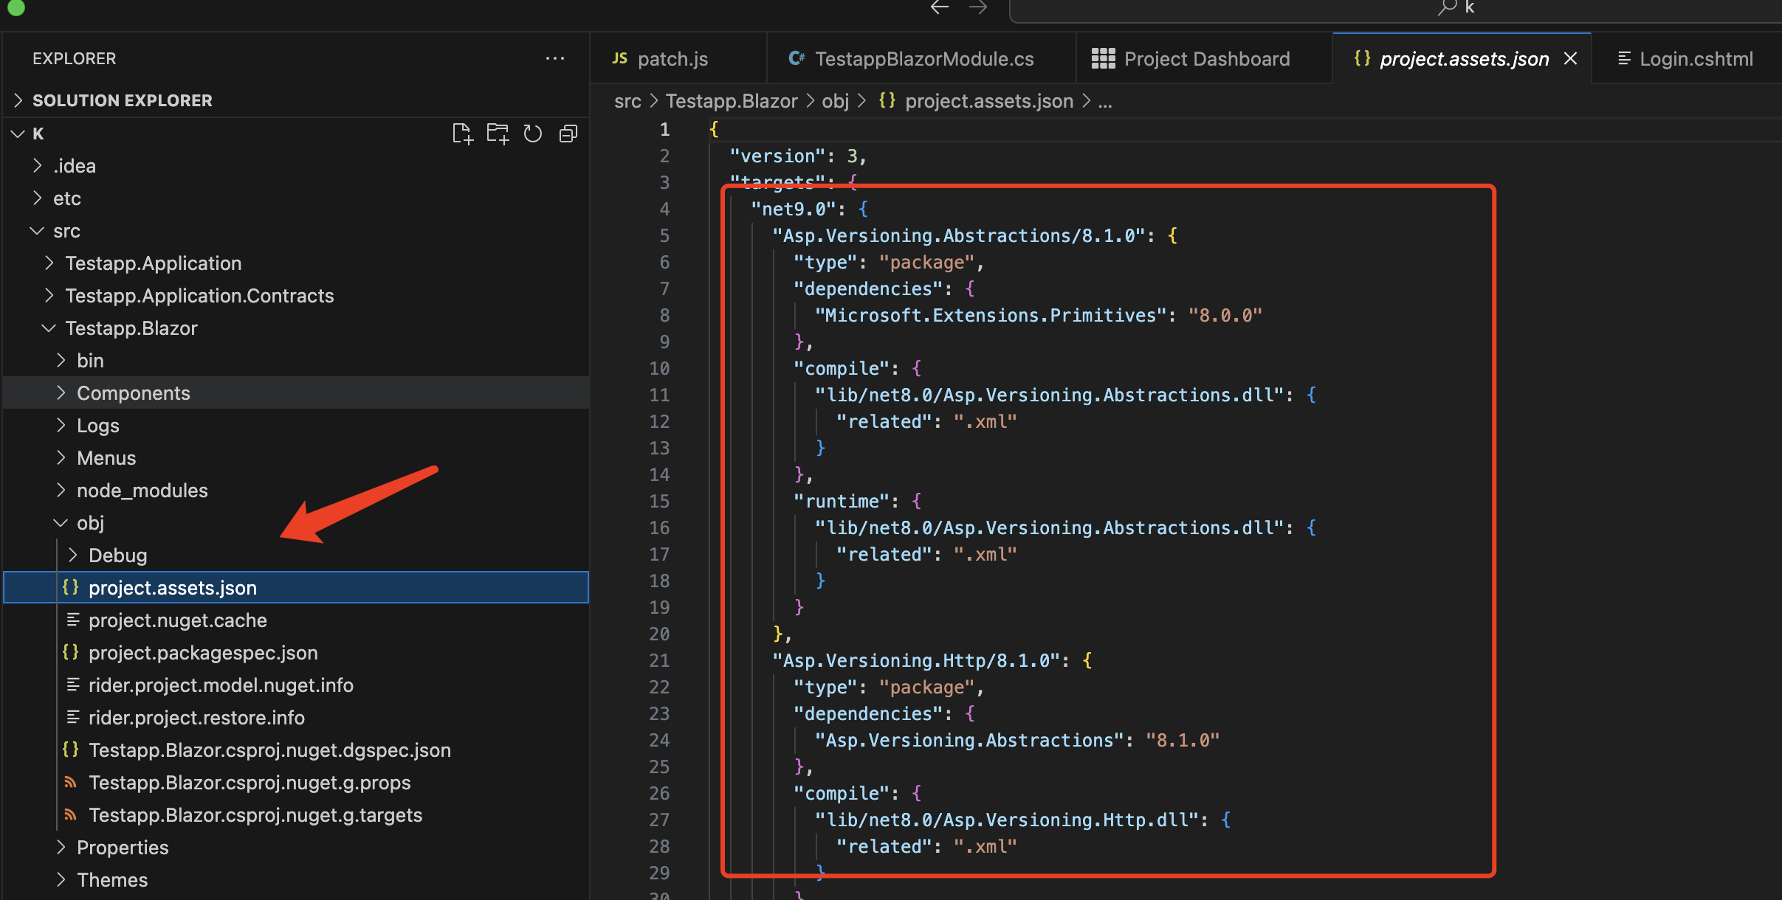The height and width of the screenshot is (900, 1782).
Task: Close the project.assets.json tab
Action: [x=1570, y=58]
